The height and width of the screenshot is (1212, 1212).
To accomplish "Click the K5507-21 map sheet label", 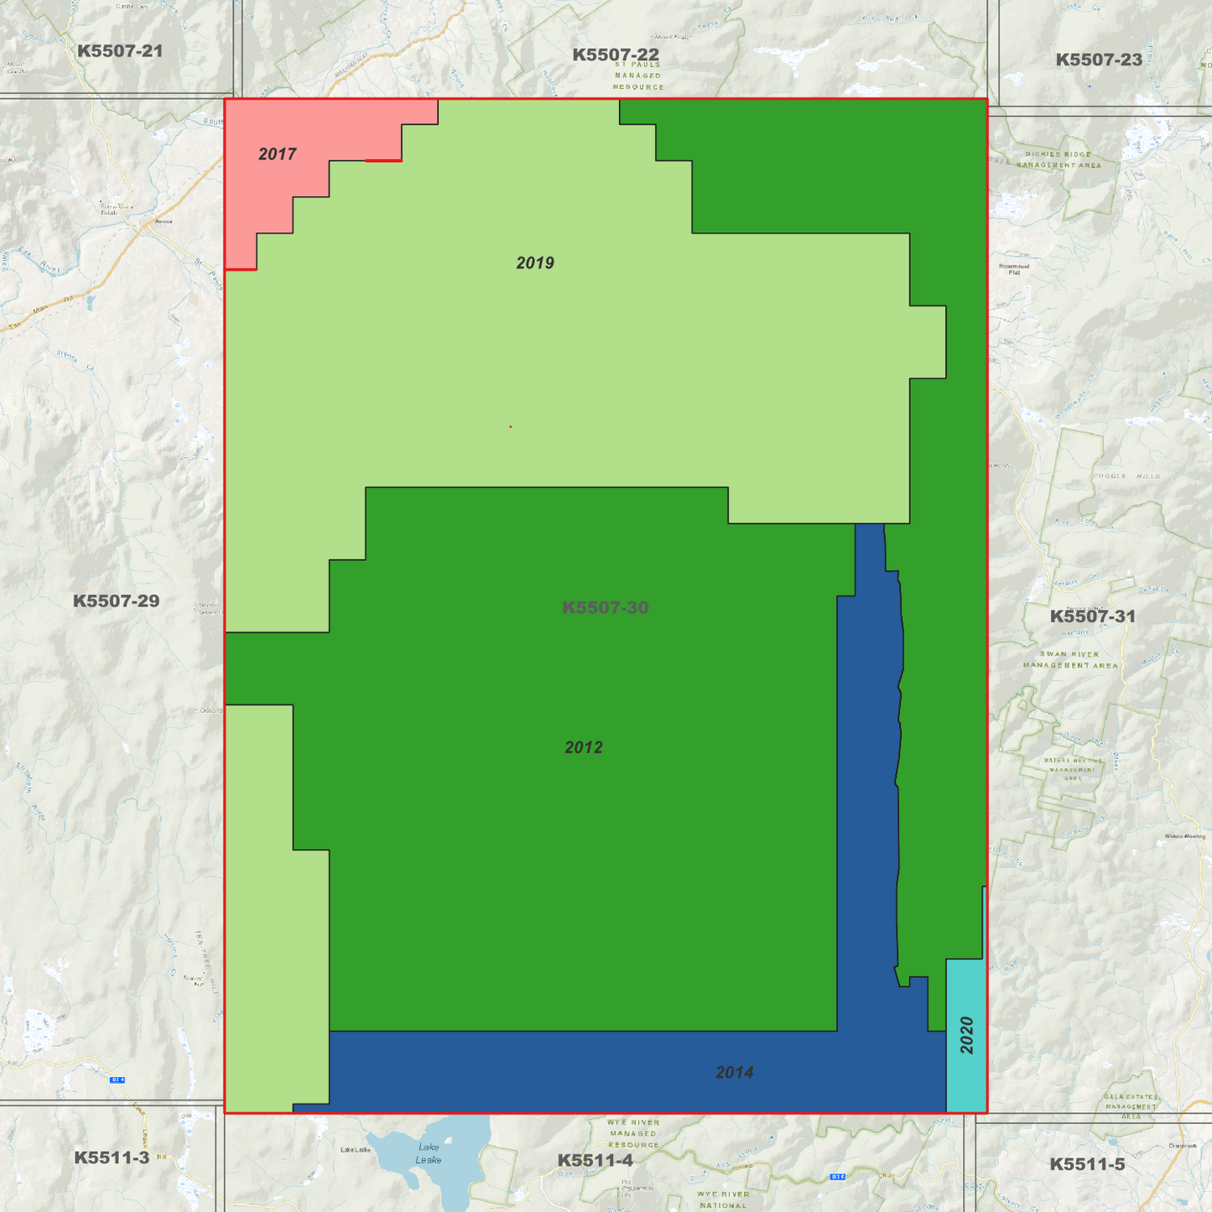I will coord(120,51).
